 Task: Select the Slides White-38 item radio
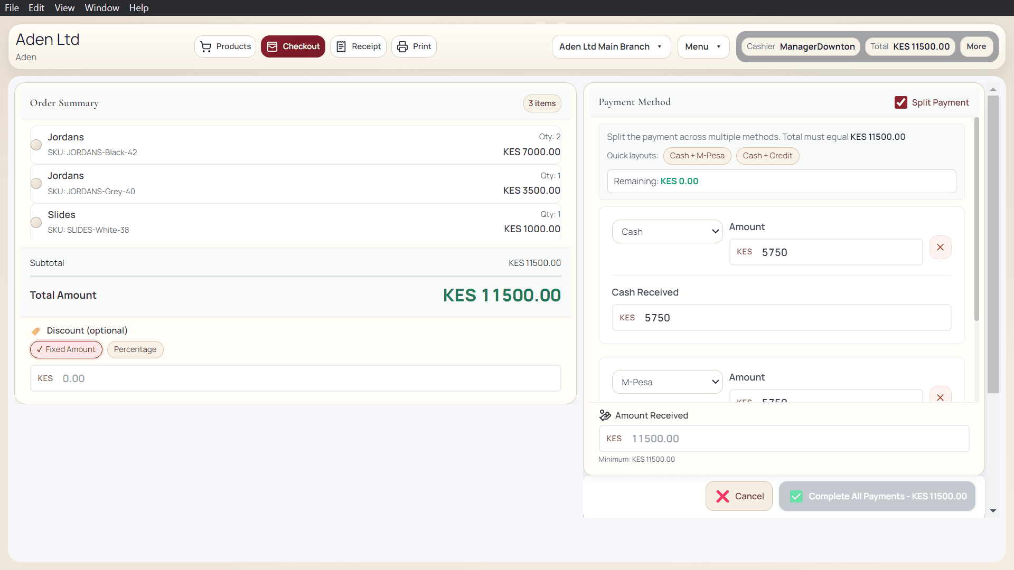click(36, 222)
